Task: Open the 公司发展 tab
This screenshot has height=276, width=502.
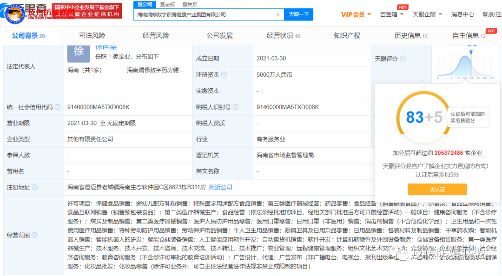Action: pos(219,35)
